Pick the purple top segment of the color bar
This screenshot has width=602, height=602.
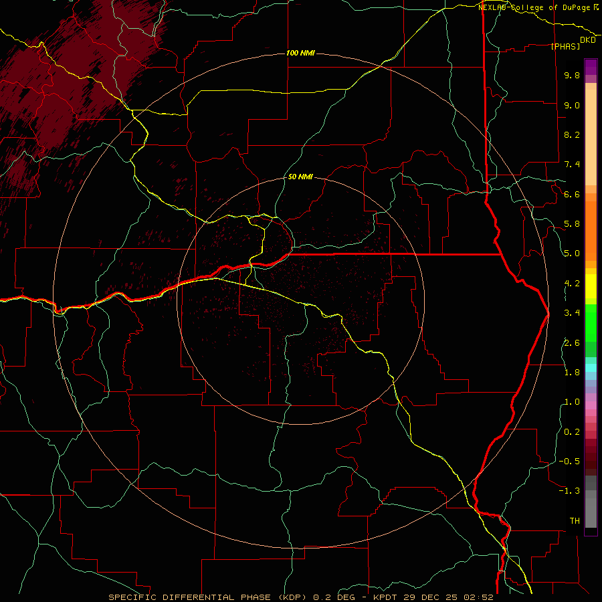591,67
